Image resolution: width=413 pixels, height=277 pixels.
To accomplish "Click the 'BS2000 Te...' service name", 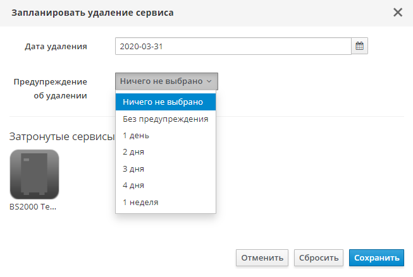I will coord(33,206).
